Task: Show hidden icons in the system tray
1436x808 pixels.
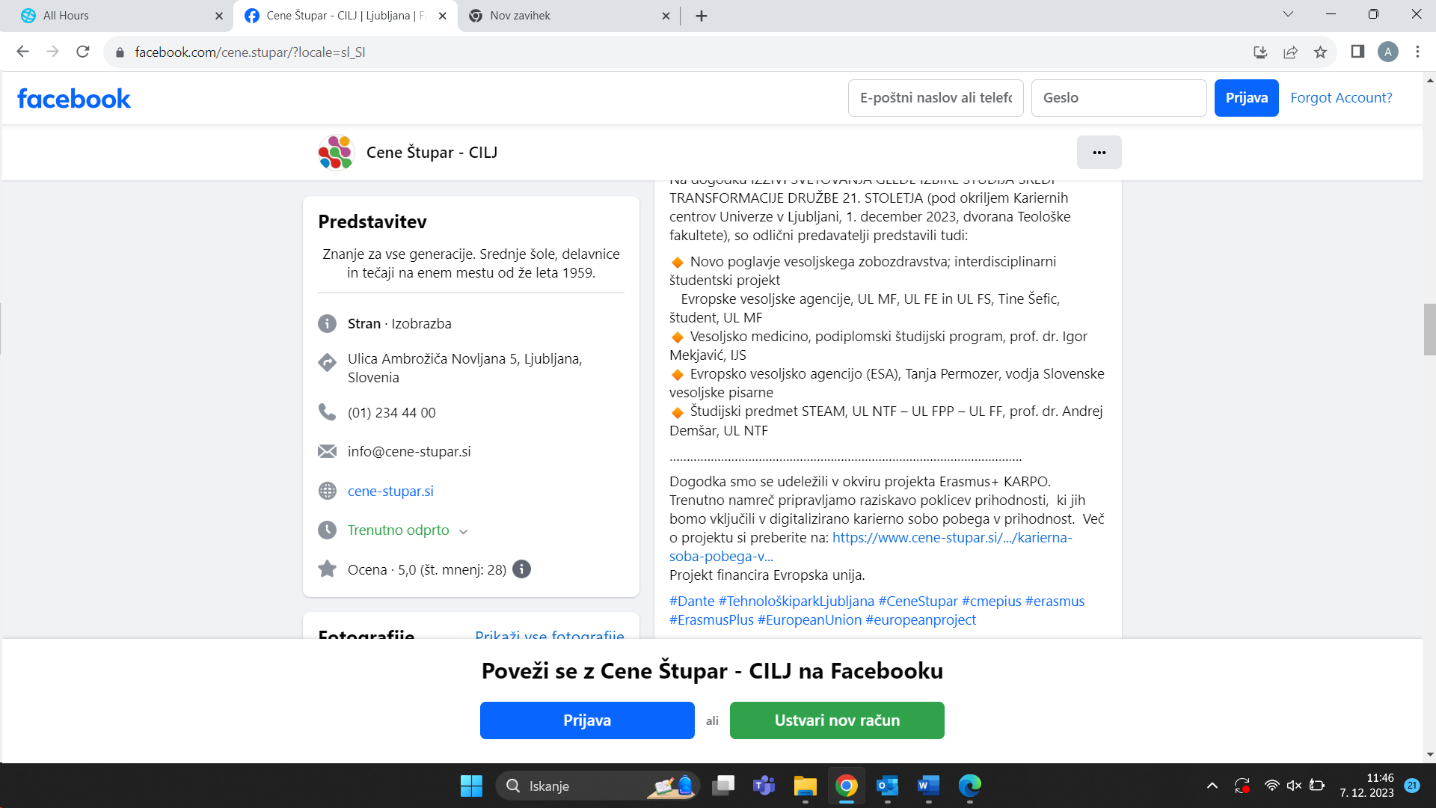Action: click(x=1212, y=786)
